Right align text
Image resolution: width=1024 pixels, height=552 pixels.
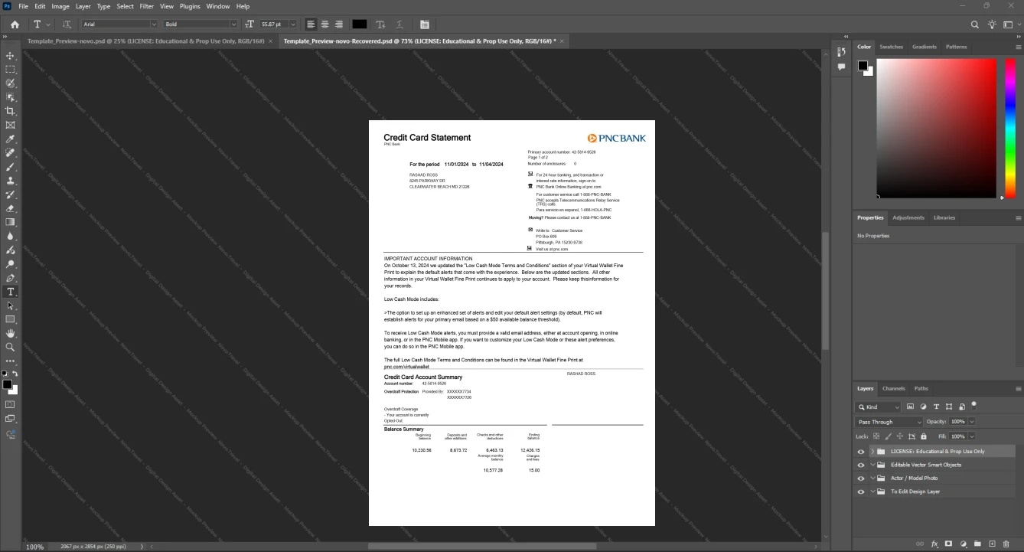click(x=338, y=24)
